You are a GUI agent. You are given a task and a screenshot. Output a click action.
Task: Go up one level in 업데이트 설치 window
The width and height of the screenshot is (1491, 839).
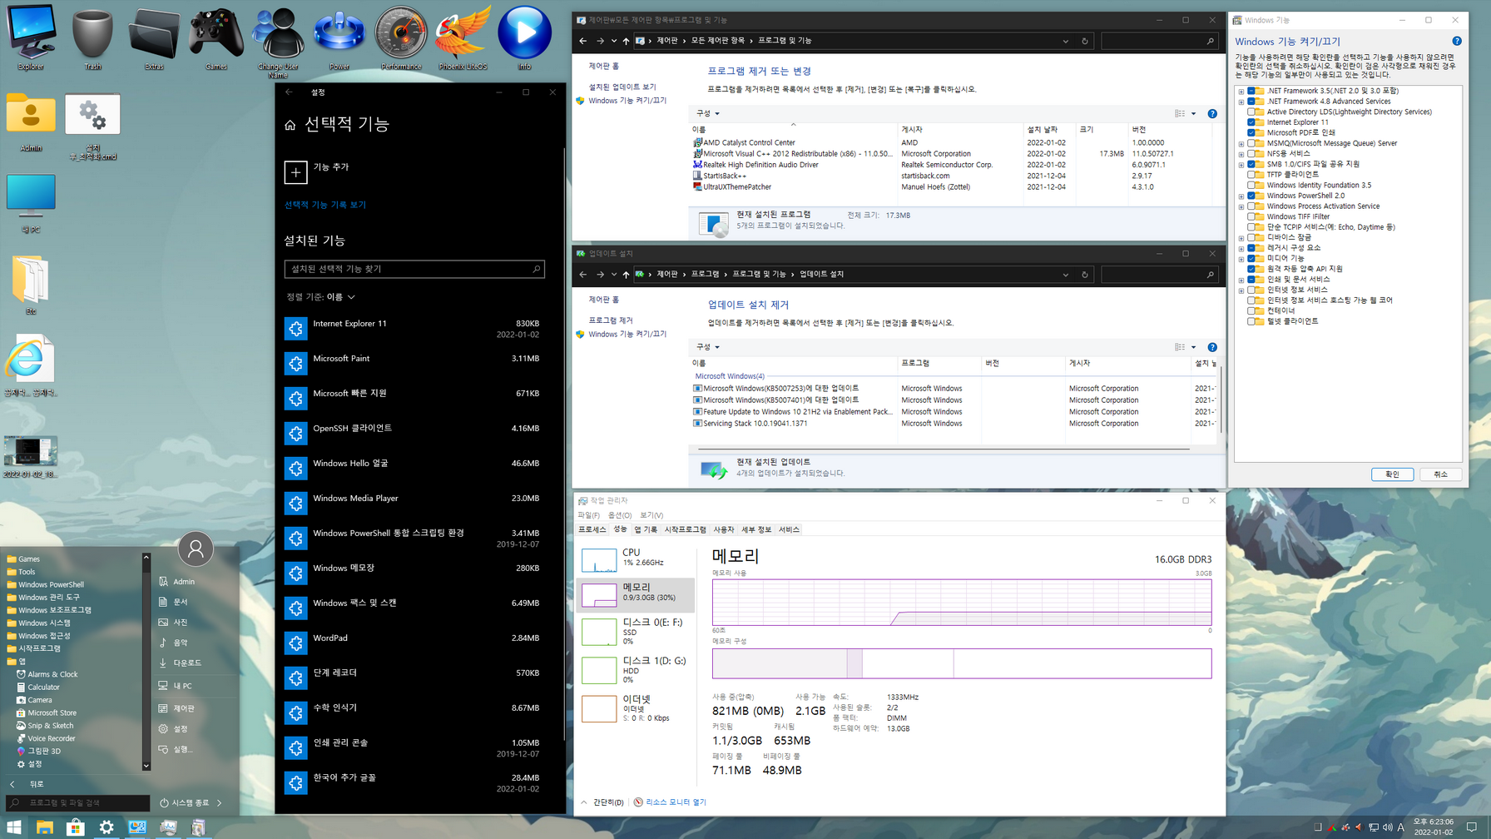click(x=626, y=274)
